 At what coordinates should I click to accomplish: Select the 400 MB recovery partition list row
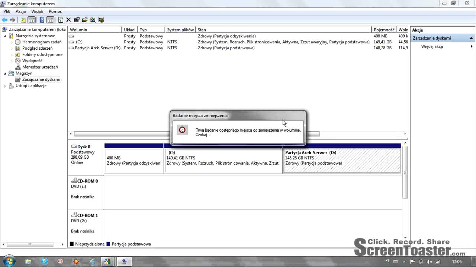pos(238,36)
